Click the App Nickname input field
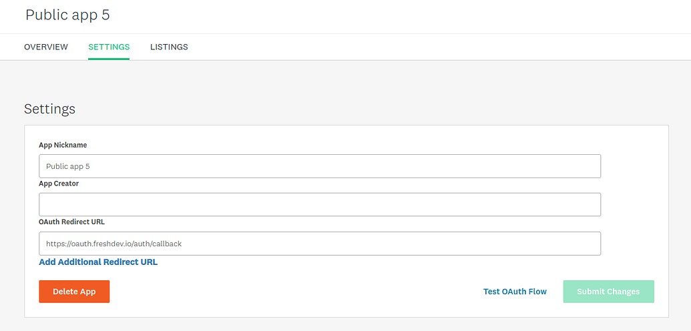The width and height of the screenshot is (691, 331). pos(320,166)
